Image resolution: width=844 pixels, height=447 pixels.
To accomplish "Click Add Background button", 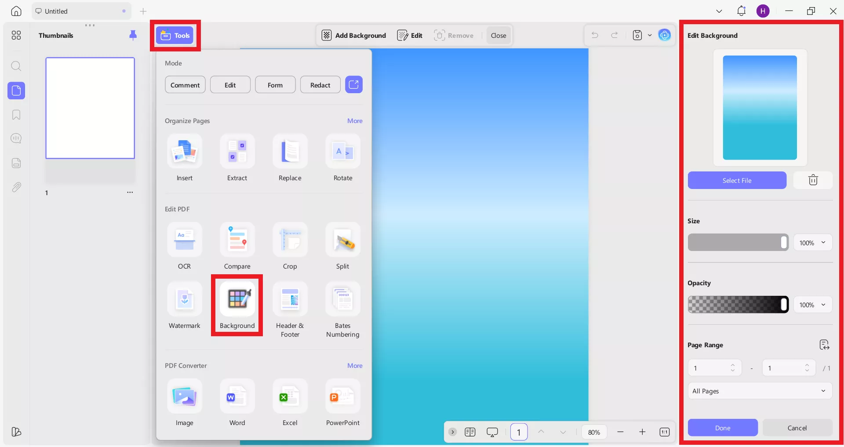I will coord(354,35).
